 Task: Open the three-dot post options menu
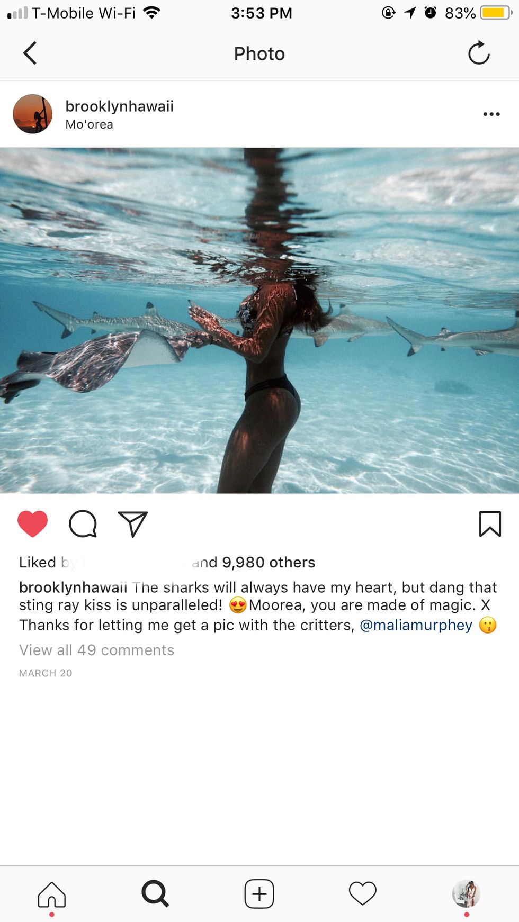click(x=491, y=114)
